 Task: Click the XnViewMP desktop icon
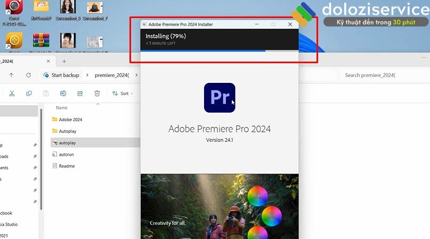click(41, 11)
